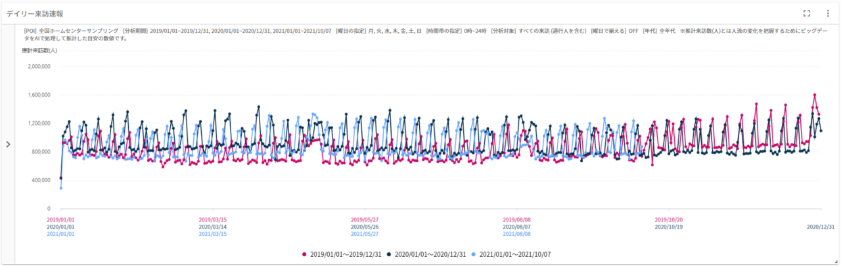The height and width of the screenshot is (266, 841).
Task: Click the pink 2019/03/15 x-axis label
Action: click(x=212, y=219)
